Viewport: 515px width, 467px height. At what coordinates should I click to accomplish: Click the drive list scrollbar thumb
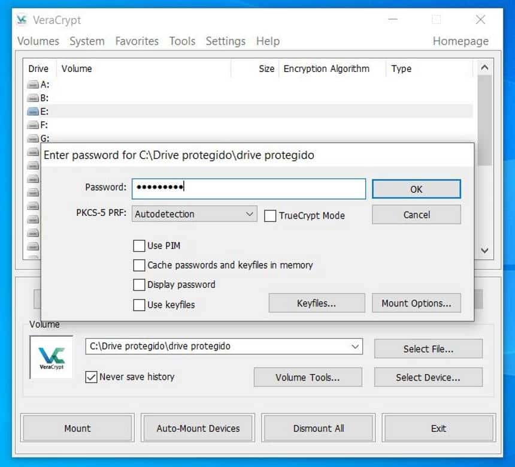point(484,120)
